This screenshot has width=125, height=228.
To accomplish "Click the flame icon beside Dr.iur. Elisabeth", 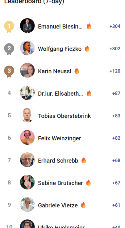I will (x=89, y=93).
